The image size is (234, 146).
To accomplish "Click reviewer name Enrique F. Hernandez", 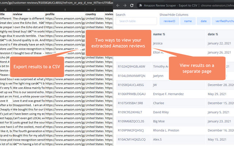I will coord(168,94).
